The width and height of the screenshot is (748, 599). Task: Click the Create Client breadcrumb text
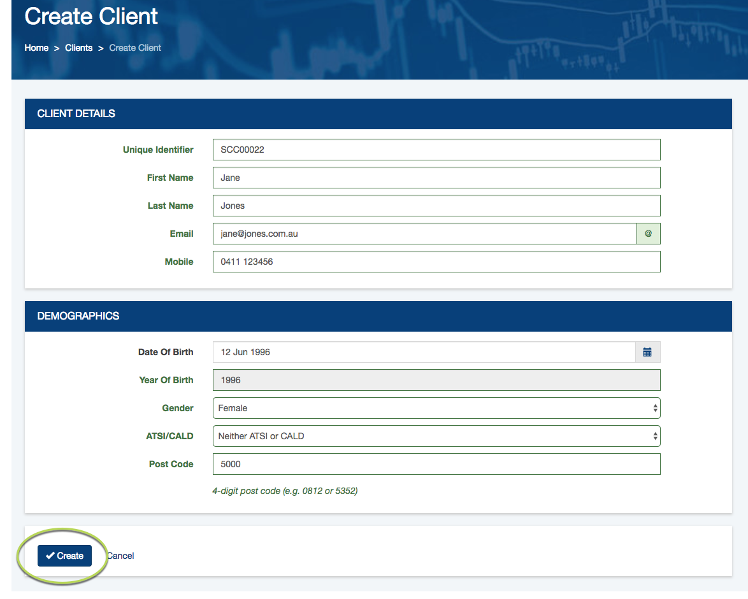pyautogui.click(x=135, y=48)
